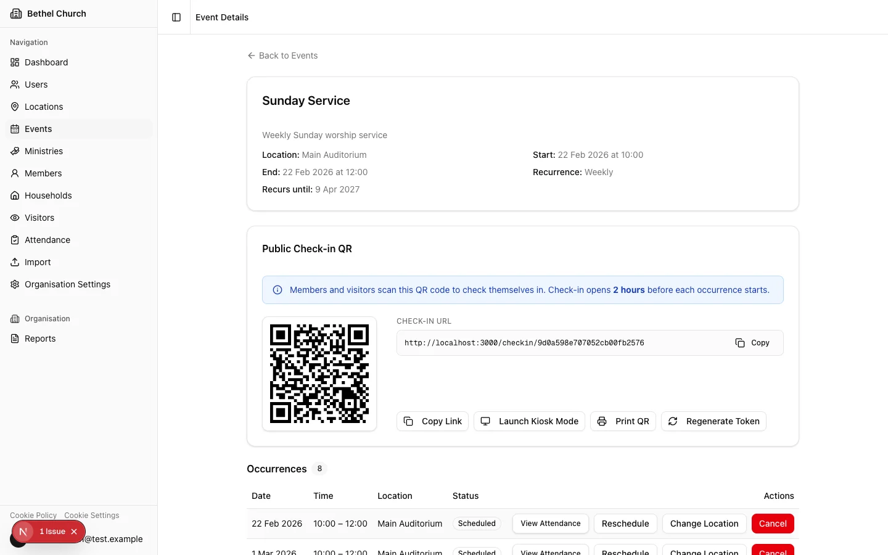Click the Status column header
888x555 pixels.
click(x=466, y=496)
